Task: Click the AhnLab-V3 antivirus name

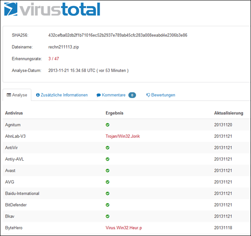Action: point(15,136)
